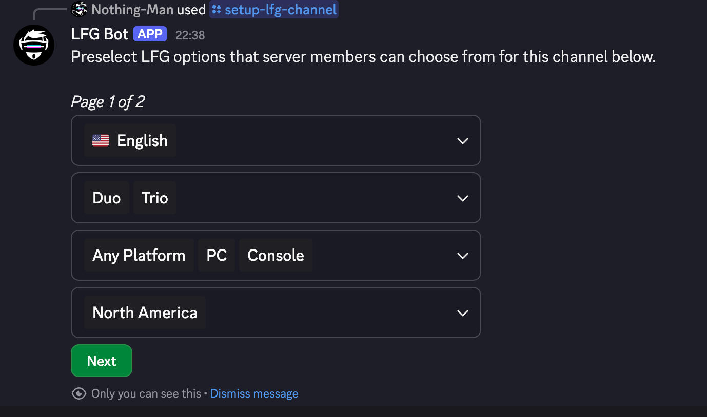707x417 pixels.
Task: Open the platform dropdown chevron
Action: tap(462, 256)
